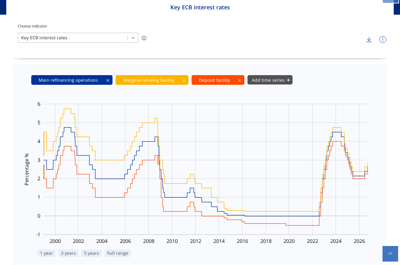The height and width of the screenshot is (265, 400).
Task: Click the 2008 x-axis label
Action: pos(149,241)
